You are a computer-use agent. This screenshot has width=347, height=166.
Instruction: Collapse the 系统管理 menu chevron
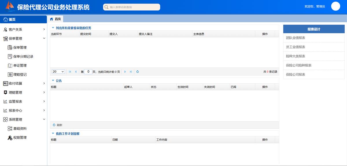coord(44,119)
